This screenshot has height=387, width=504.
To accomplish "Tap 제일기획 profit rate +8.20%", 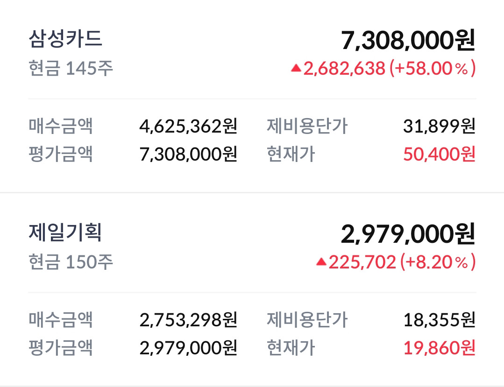I will pyautogui.click(x=438, y=262).
